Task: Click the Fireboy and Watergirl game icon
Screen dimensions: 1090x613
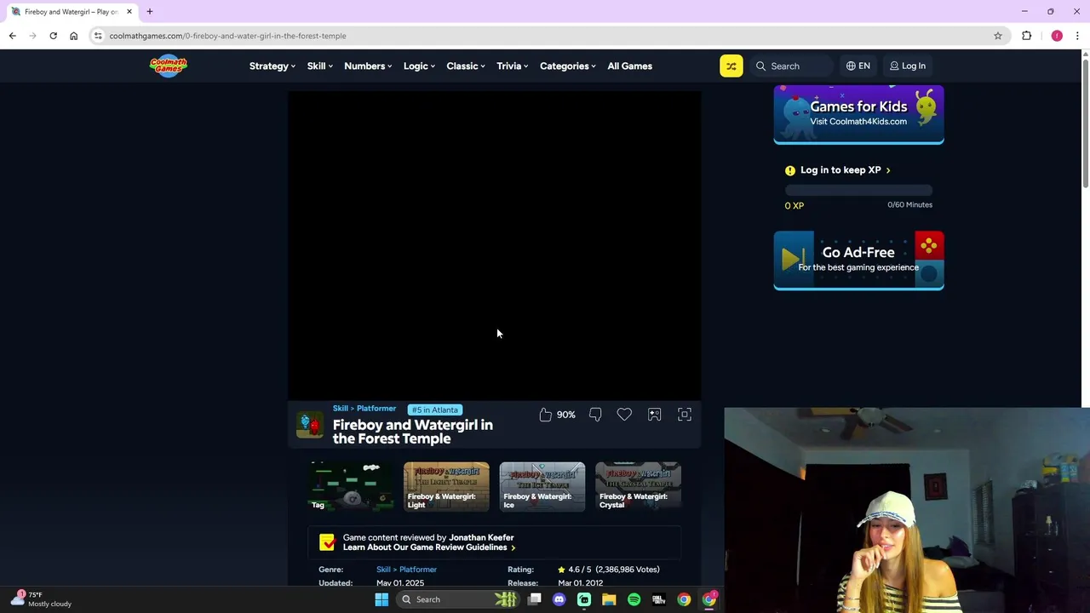Action: pyautogui.click(x=310, y=424)
